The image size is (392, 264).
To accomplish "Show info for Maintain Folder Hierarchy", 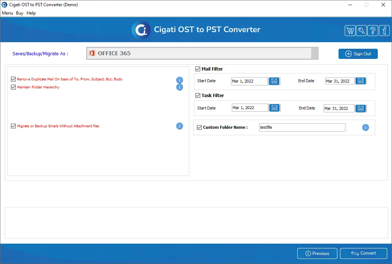I will click(179, 87).
